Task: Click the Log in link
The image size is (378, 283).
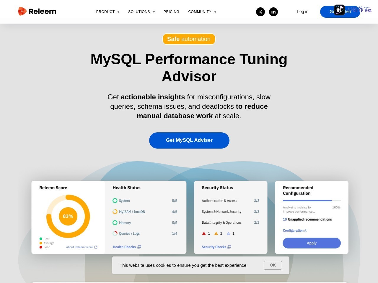Action: click(x=303, y=11)
